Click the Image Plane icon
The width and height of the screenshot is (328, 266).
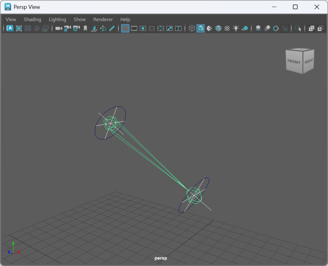click(94, 29)
